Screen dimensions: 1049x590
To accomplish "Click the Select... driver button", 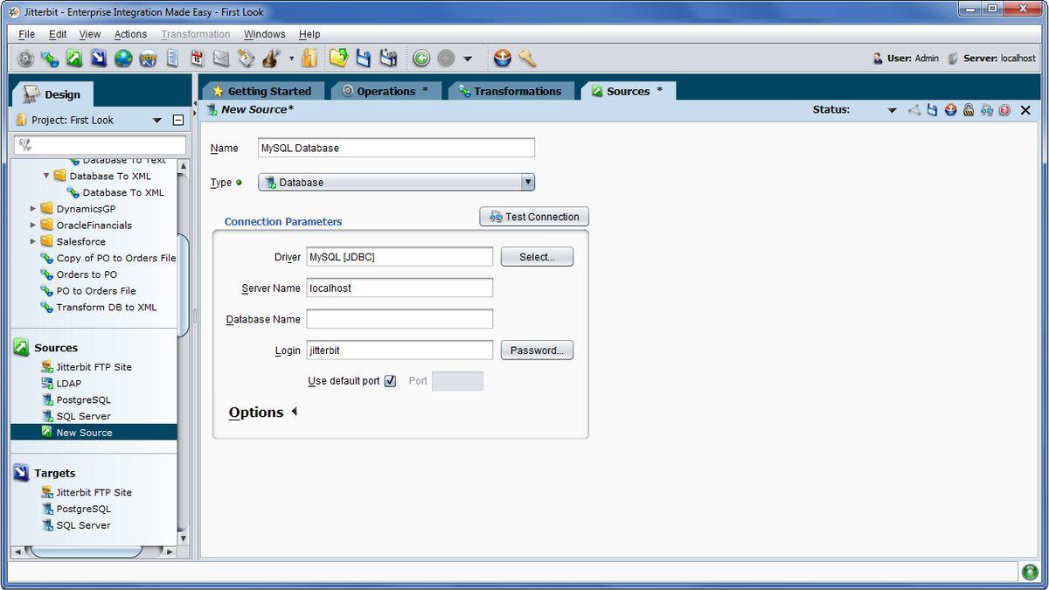I will pyautogui.click(x=537, y=257).
